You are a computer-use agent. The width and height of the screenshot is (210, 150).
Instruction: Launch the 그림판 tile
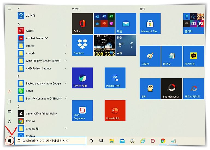150,56
